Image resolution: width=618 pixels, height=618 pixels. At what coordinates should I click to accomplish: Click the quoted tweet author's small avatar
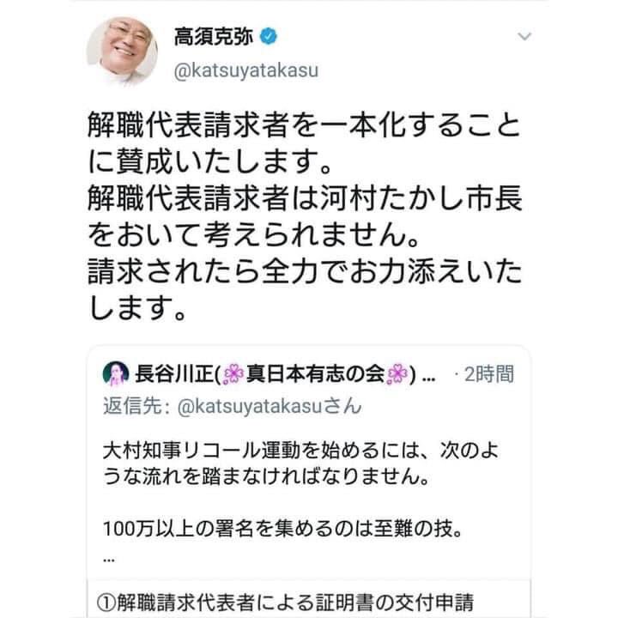coord(116,373)
